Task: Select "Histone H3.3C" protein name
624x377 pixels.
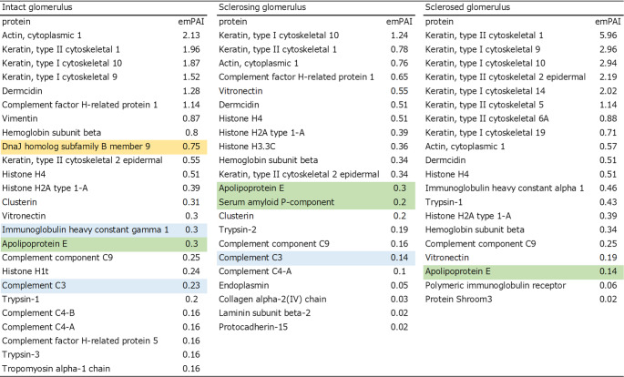Action: 247,147
